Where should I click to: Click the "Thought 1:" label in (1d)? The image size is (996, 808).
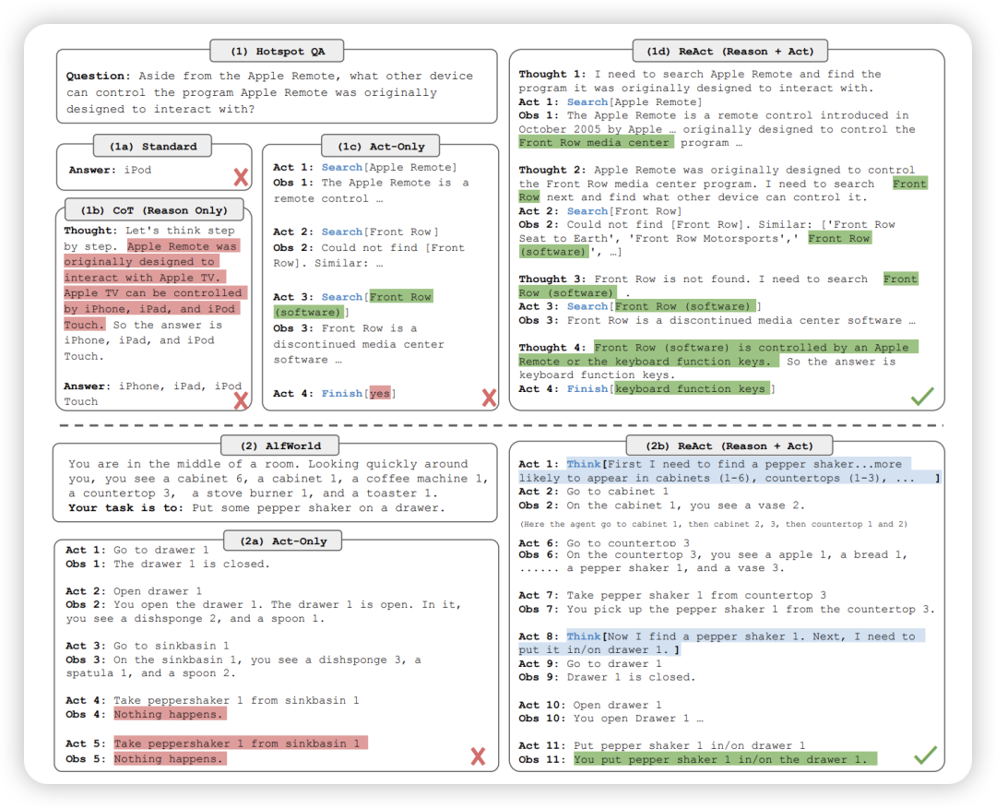(552, 75)
